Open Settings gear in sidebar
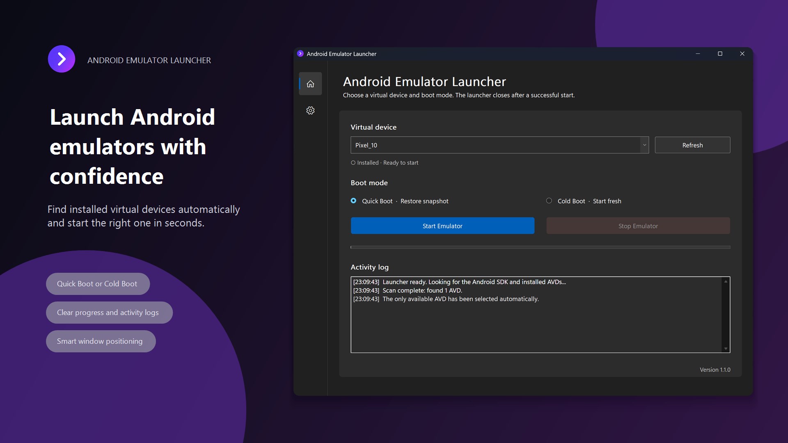The height and width of the screenshot is (443, 788). (x=310, y=110)
